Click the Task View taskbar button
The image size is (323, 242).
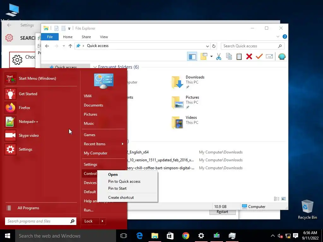click(x=124, y=236)
